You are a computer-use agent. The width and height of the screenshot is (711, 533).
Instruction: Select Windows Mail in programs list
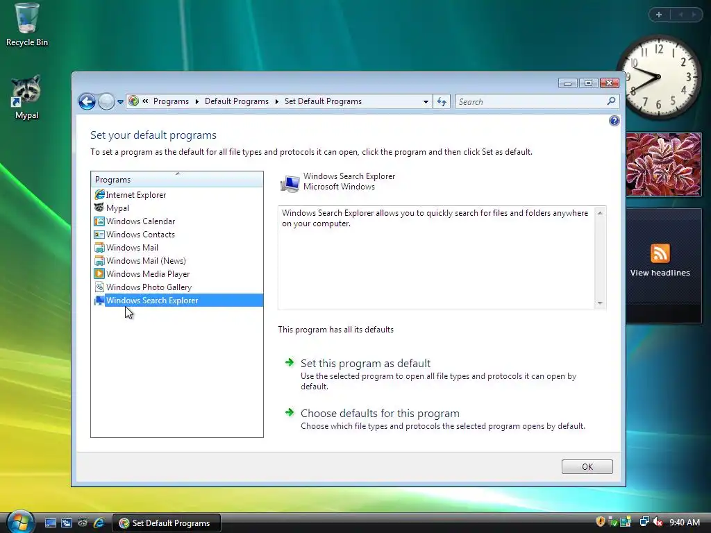pos(177,248)
